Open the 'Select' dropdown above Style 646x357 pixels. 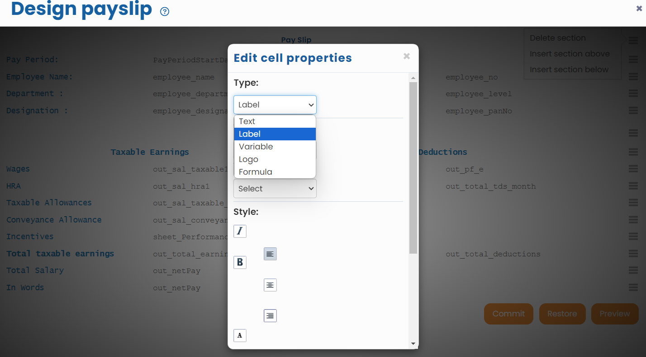tap(275, 189)
